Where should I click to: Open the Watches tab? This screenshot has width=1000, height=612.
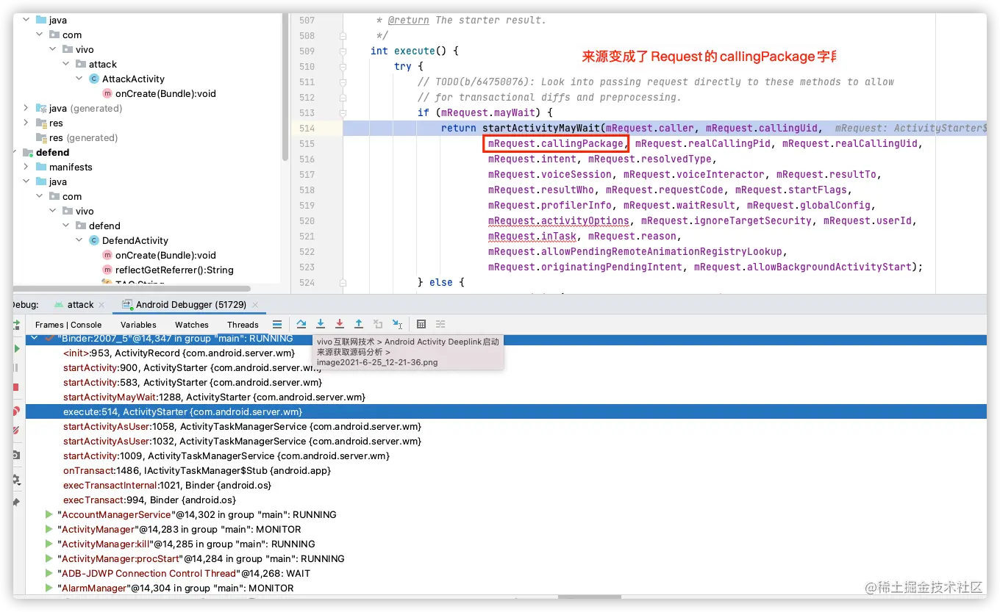pyautogui.click(x=192, y=325)
